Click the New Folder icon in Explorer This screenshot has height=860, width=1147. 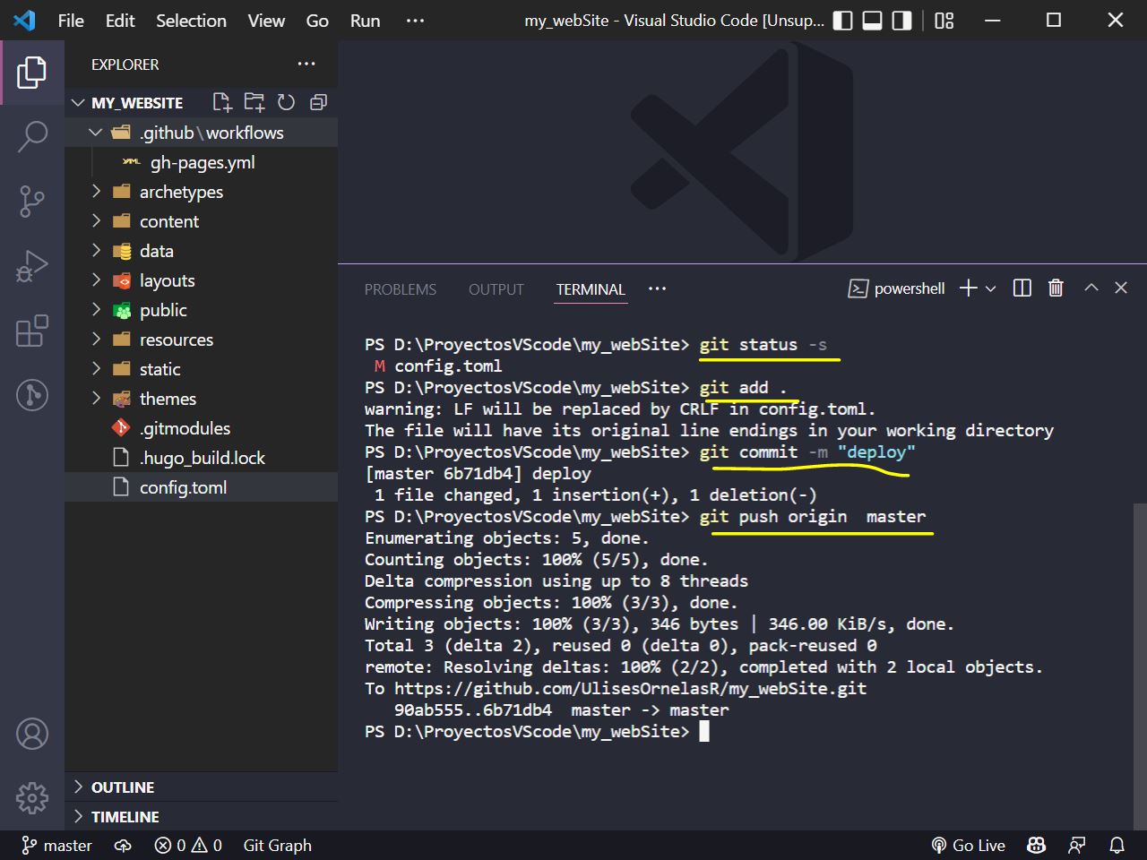(254, 102)
